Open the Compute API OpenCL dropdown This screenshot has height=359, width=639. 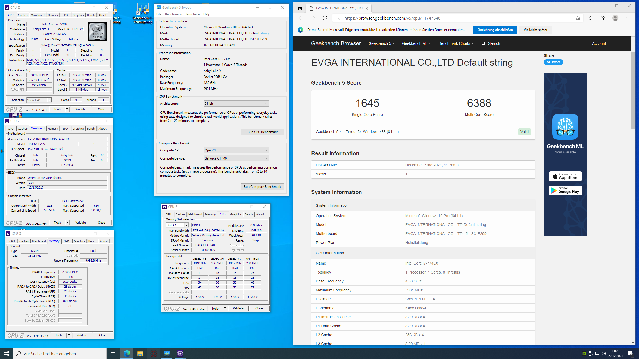[x=236, y=150]
